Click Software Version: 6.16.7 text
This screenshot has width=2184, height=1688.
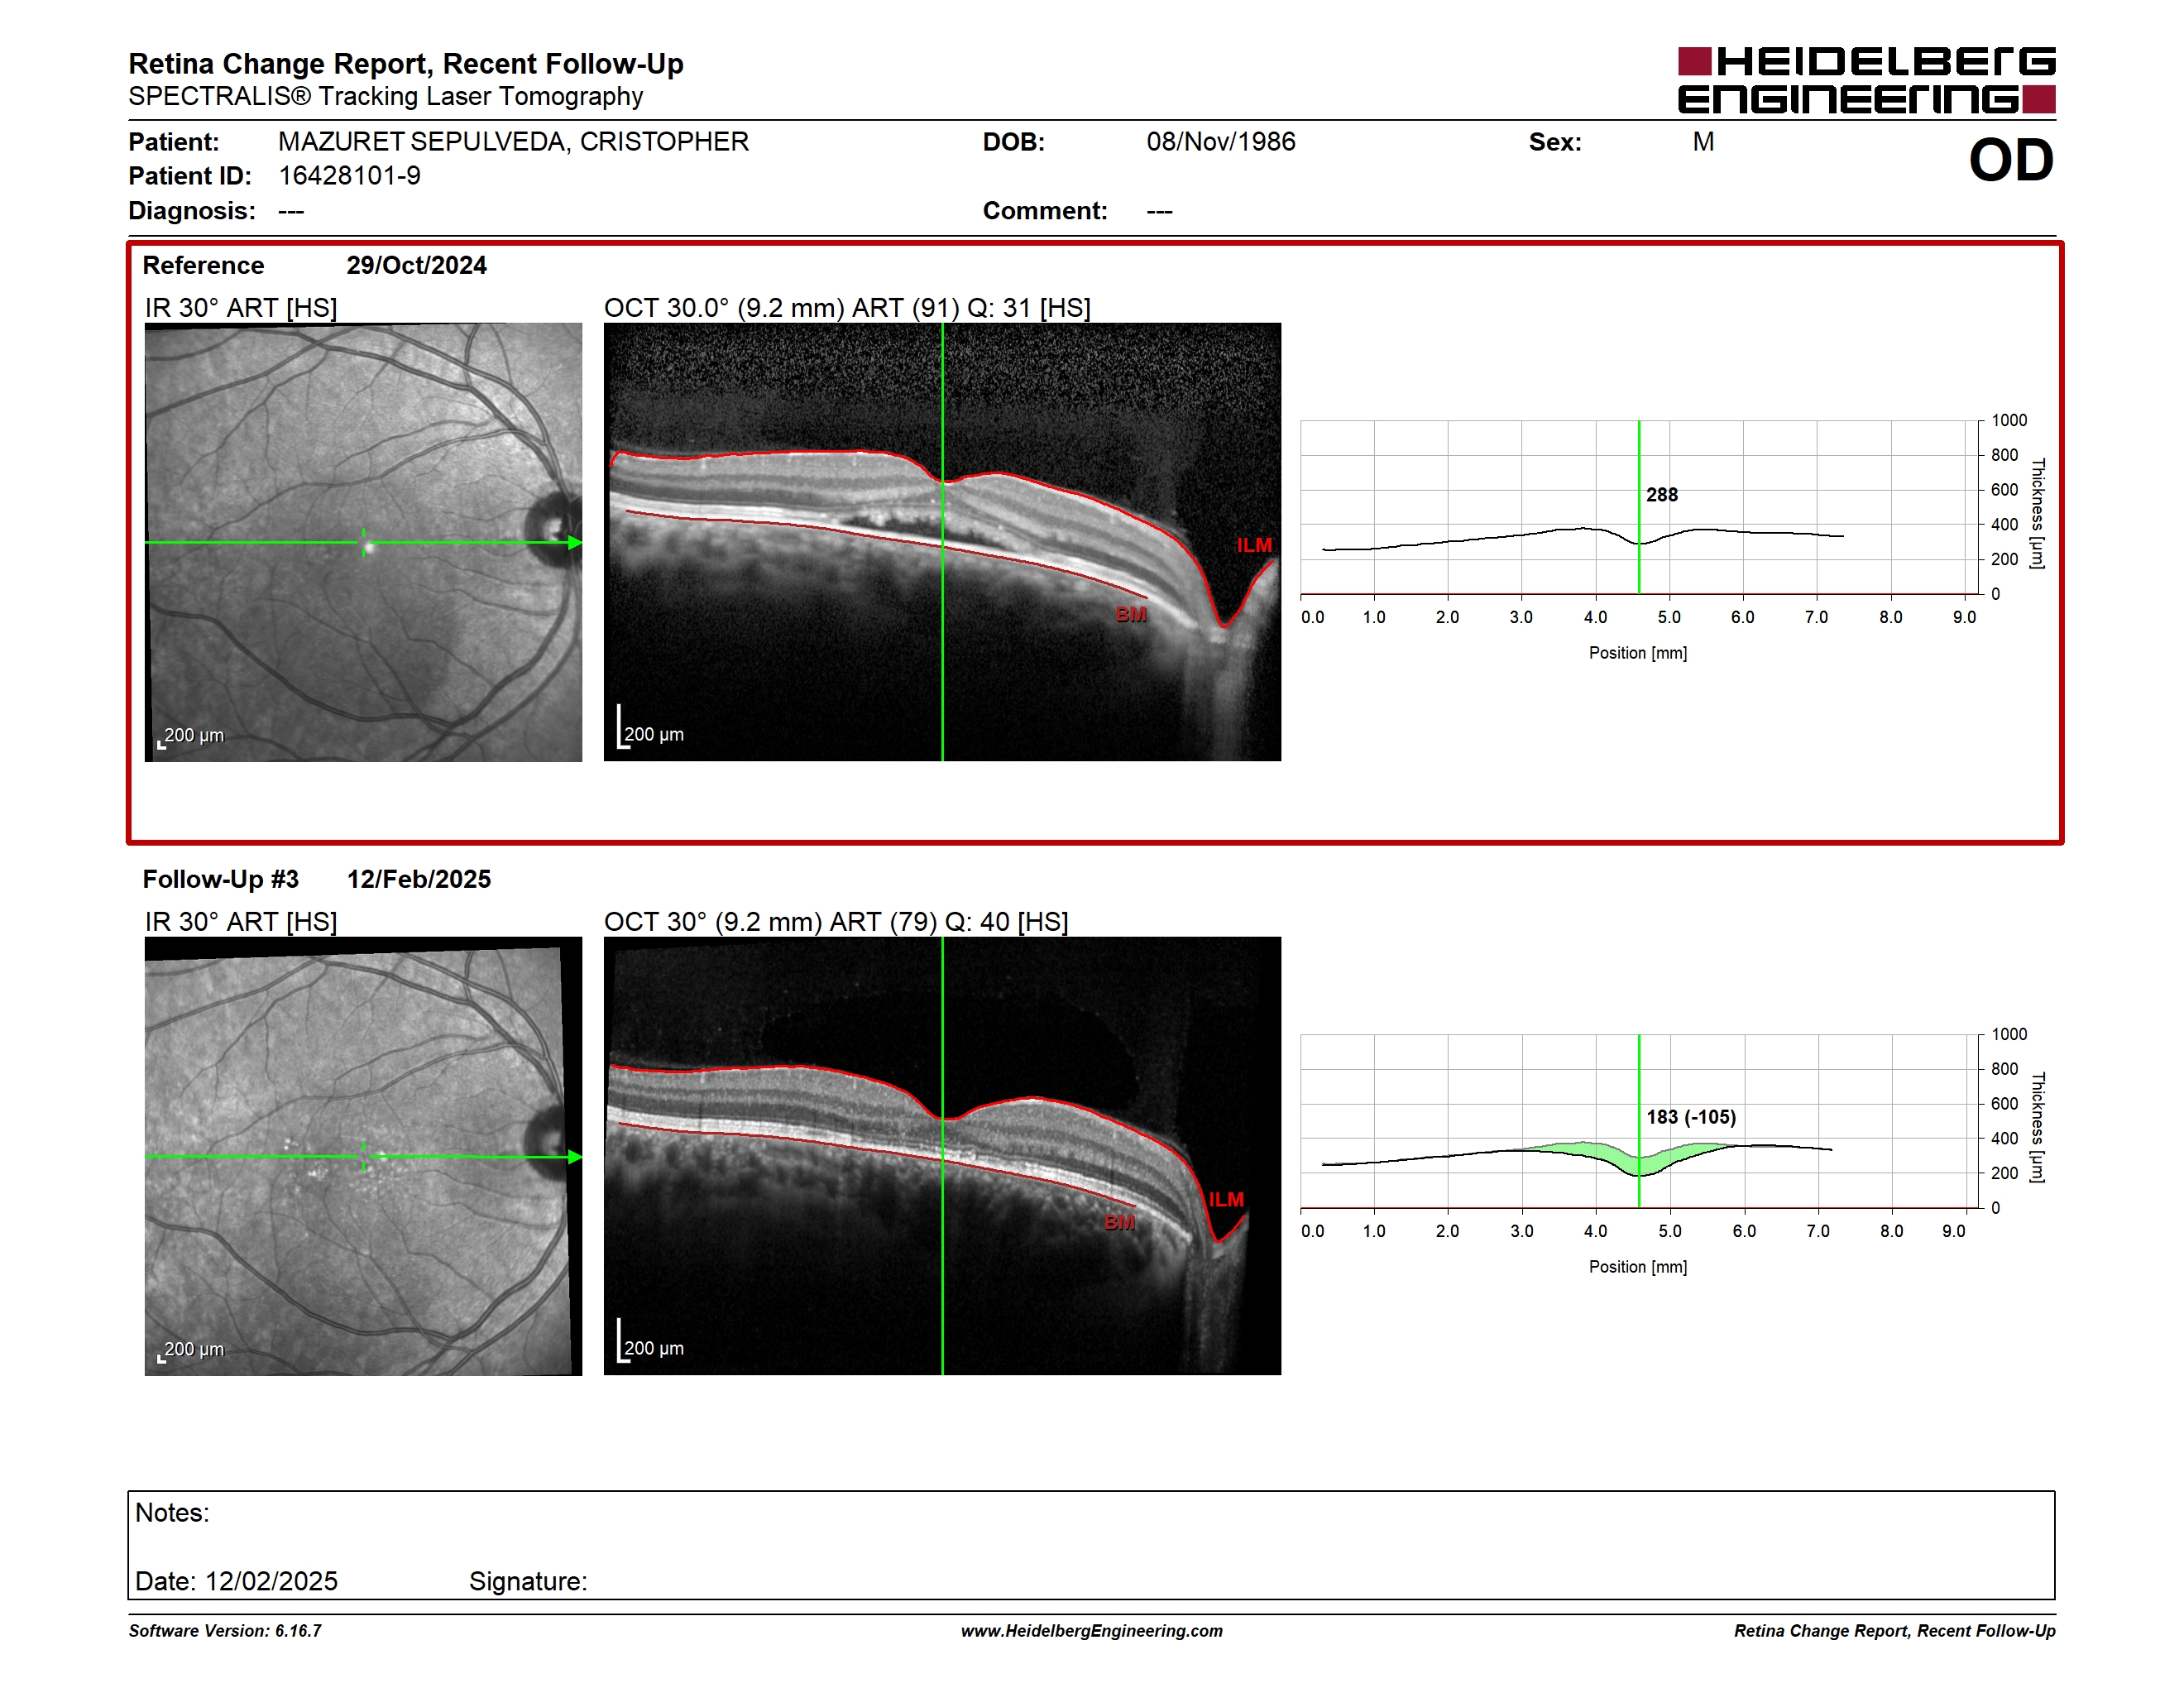225,1631
